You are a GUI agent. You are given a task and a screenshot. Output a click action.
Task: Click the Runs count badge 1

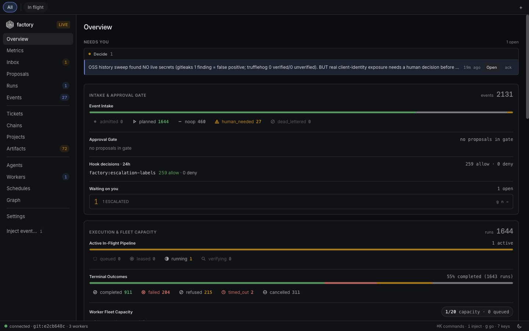pyautogui.click(x=66, y=86)
